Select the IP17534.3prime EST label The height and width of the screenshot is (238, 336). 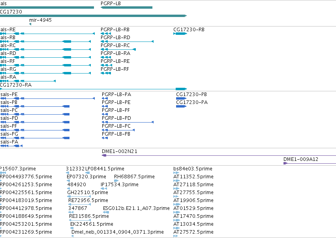pos(120,185)
